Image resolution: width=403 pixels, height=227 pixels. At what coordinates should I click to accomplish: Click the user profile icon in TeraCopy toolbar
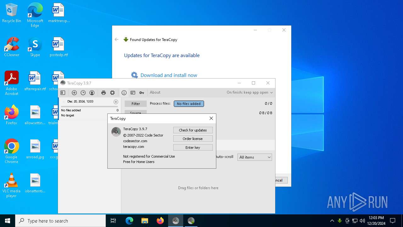point(92,93)
